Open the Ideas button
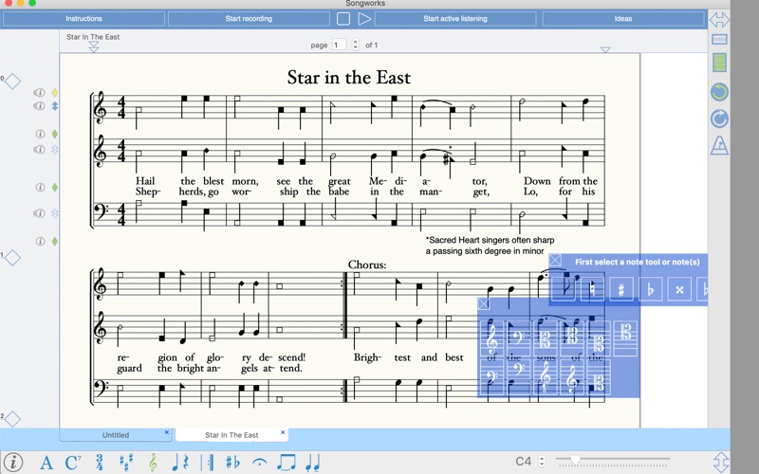 coord(623,19)
